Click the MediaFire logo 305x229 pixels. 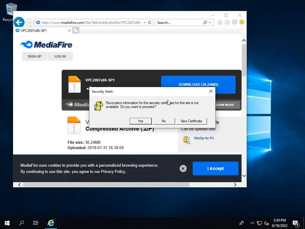(46, 45)
